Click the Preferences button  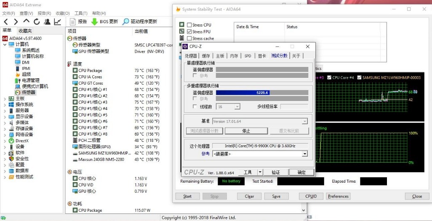point(338,196)
